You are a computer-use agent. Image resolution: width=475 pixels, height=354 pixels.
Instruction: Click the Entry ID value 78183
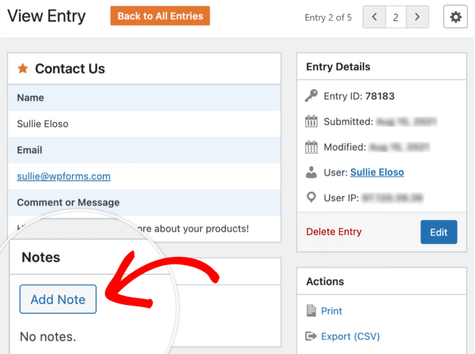(x=380, y=96)
